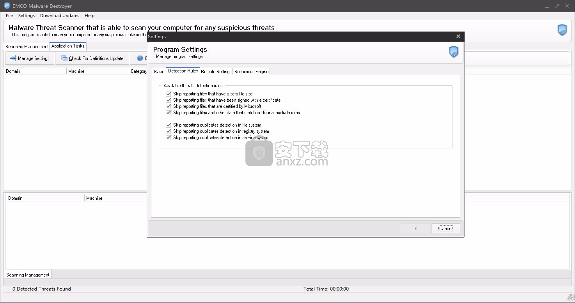
Task: Toggle Skip reporting files with zero file size
Action: pos(169,94)
